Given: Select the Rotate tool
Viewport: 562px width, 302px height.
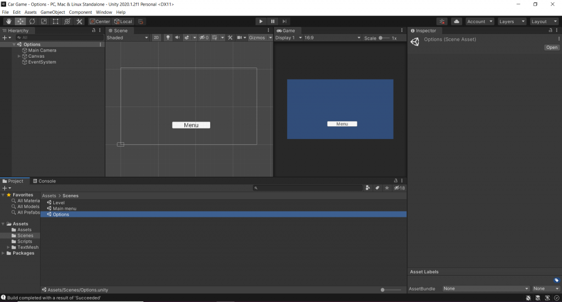Looking at the screenshot, I should click(x=32, y=21).
